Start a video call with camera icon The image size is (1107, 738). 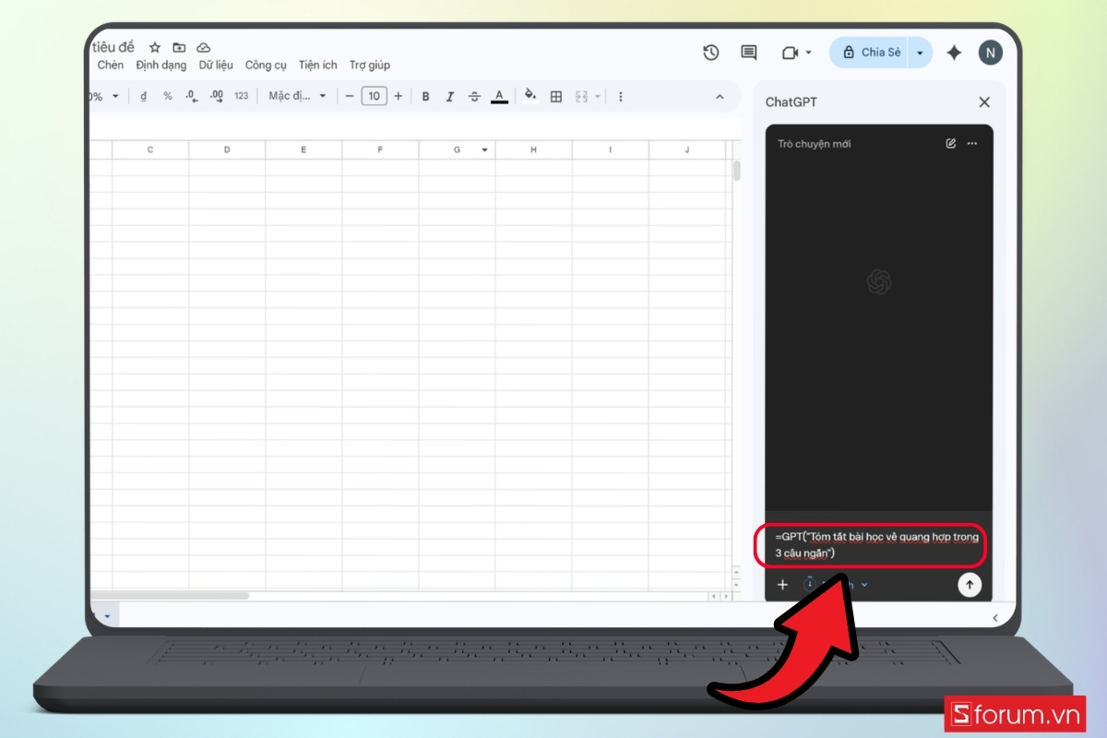pos(790,53)
